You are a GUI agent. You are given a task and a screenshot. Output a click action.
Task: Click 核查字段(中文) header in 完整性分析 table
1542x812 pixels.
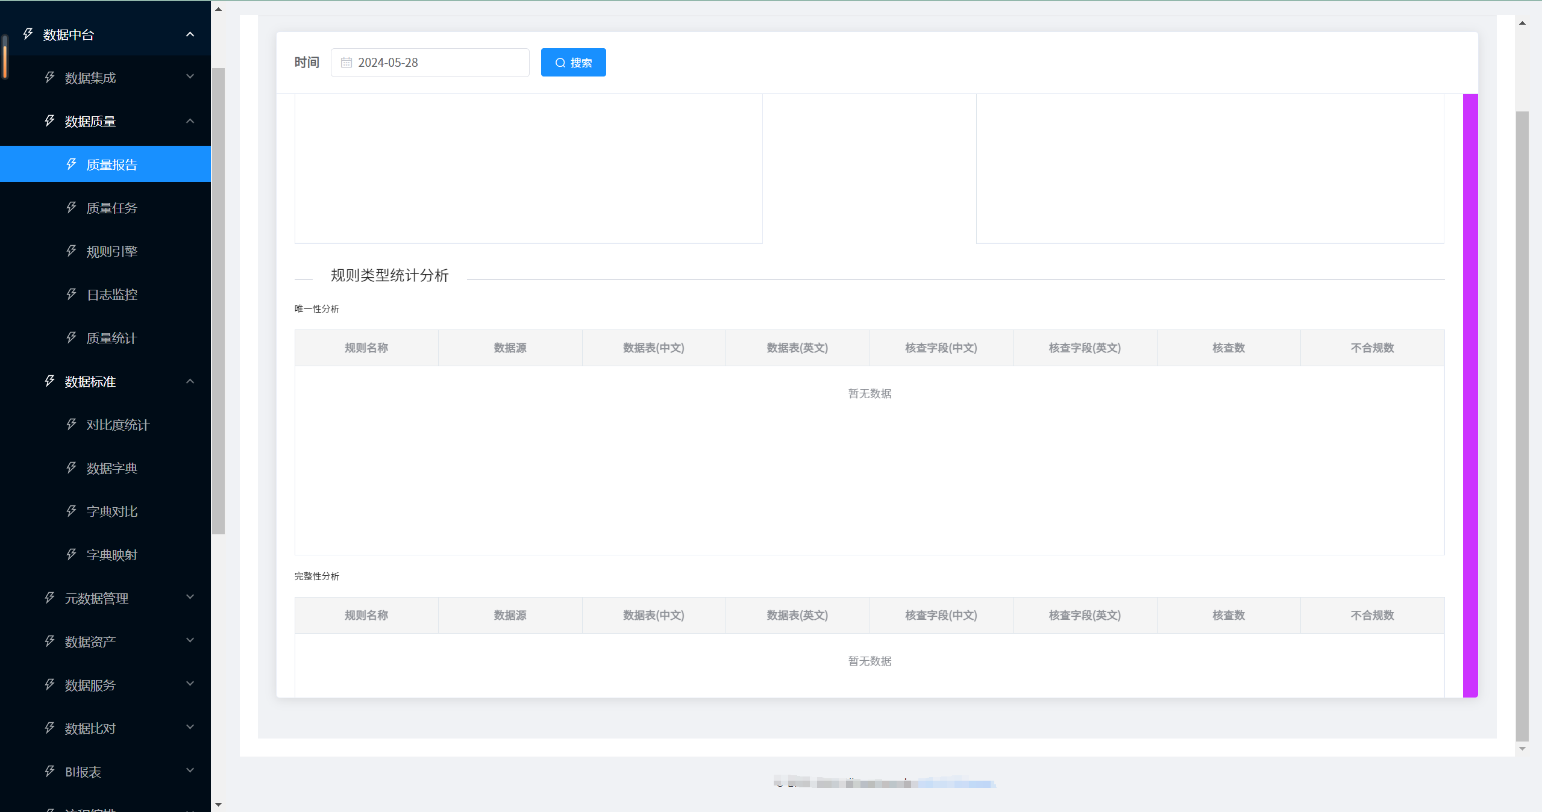tap(941, 615)
